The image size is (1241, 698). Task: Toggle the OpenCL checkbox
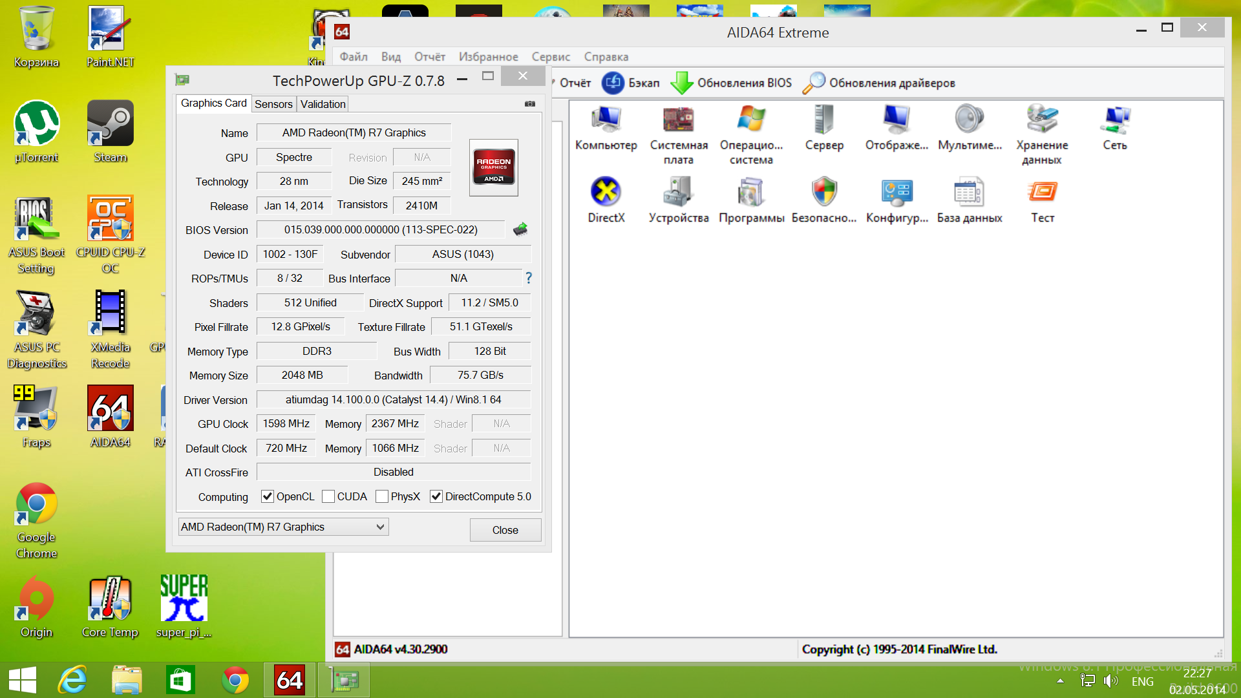[x=267, y=496]
